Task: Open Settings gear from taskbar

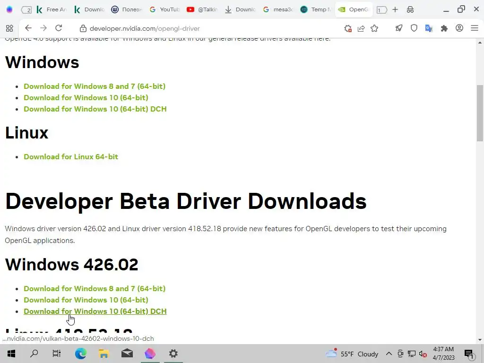Action: [x=173, y=354]
